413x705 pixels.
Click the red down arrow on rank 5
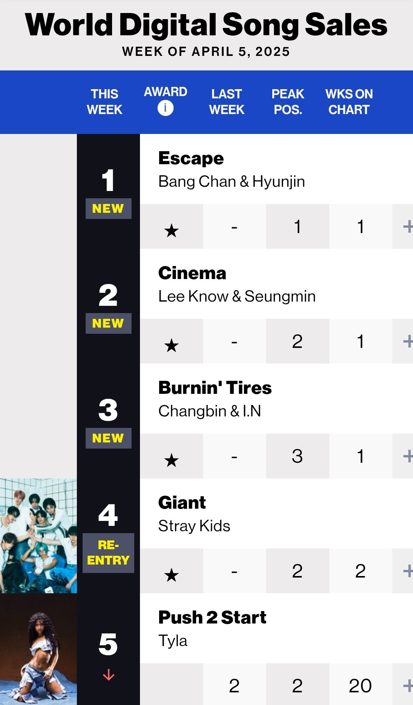109,674
